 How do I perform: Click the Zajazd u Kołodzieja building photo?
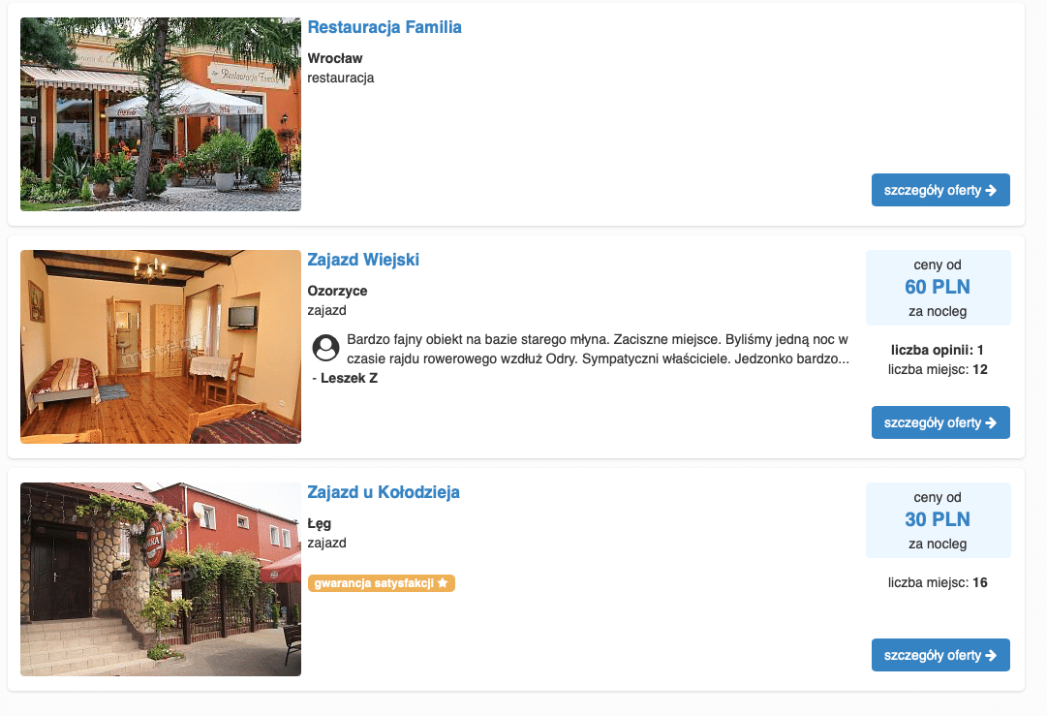click(161, 579)
